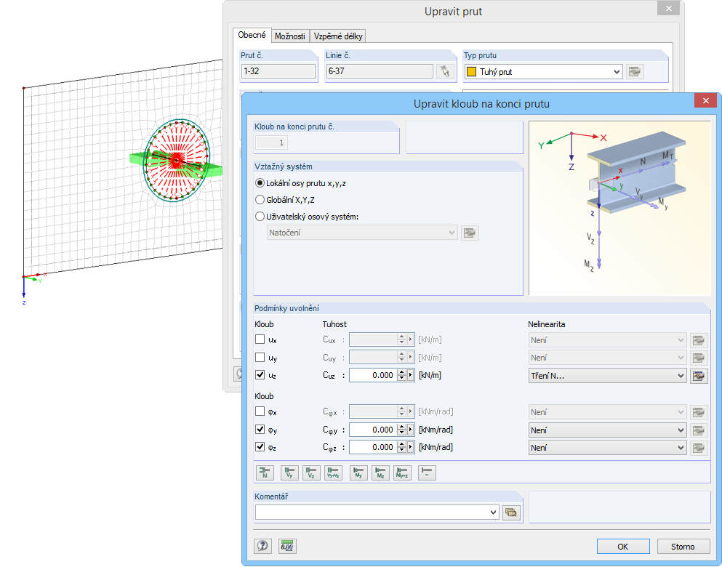Apply the My moment hinge preset
The image size is (722, 567).
tap(358, 472)
